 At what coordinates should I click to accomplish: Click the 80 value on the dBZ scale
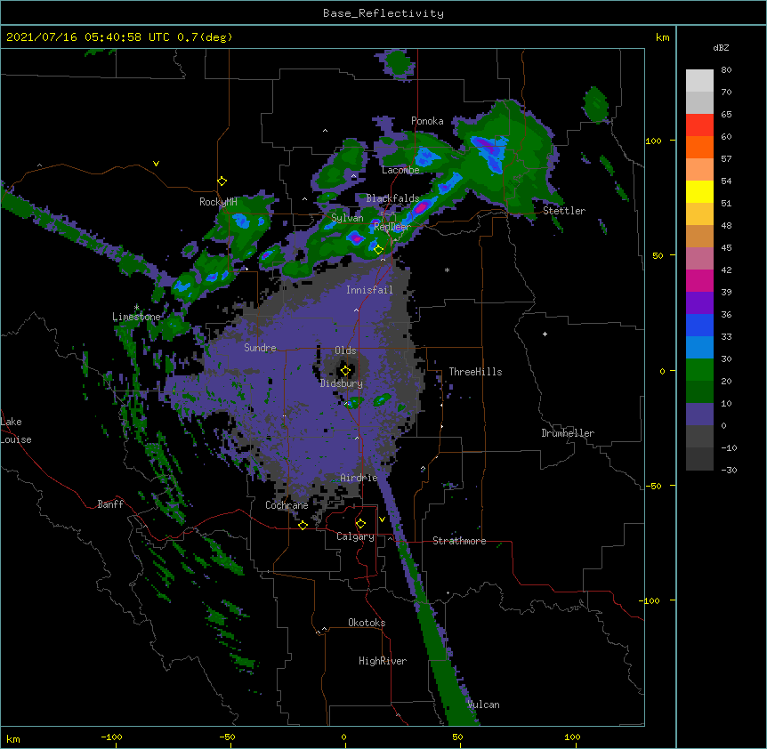coord(726,70)
